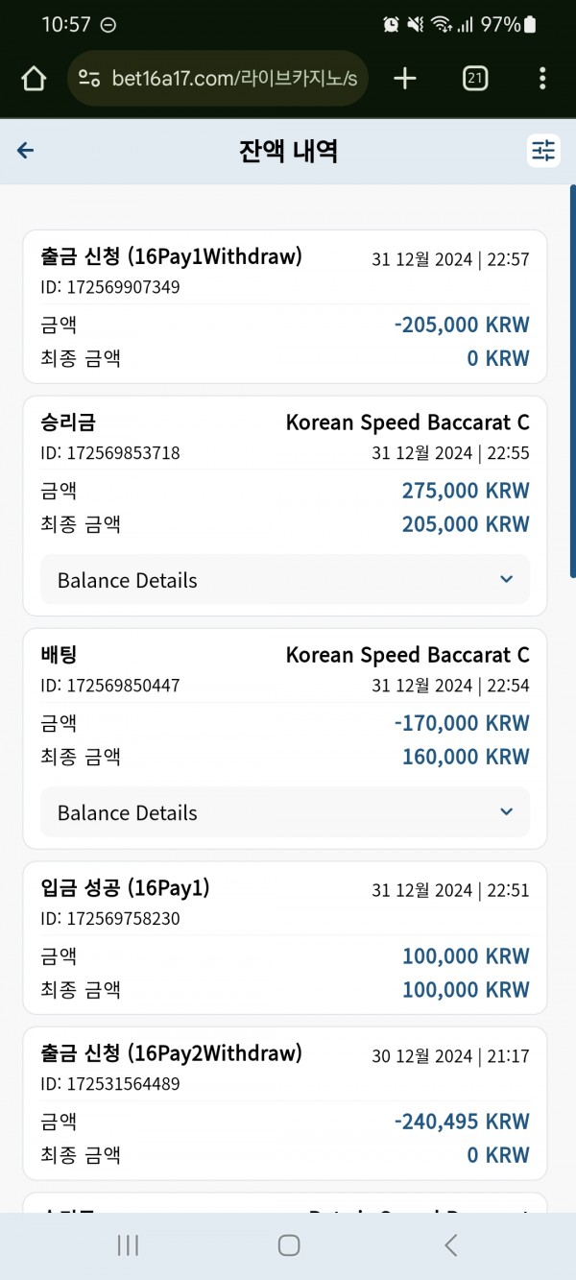Tap the browser home icon

point(34,79)
